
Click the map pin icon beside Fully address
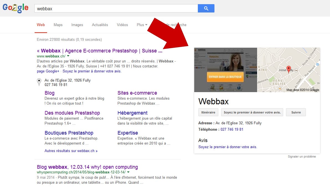point(39,82)
